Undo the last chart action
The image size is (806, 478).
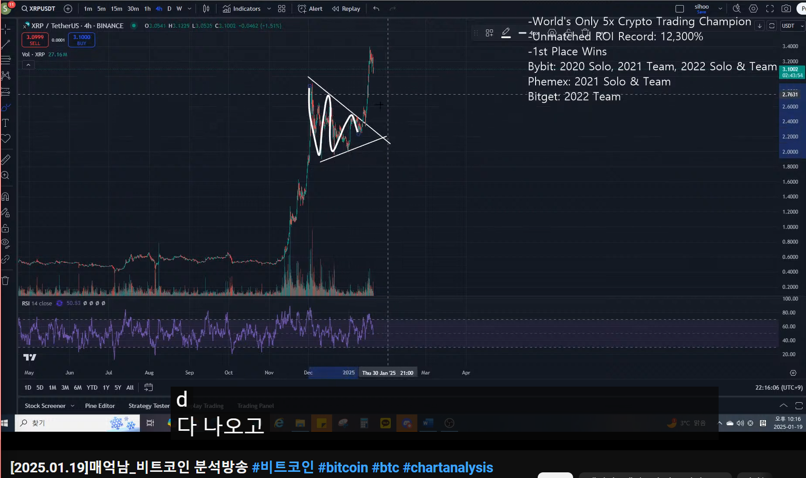pyautogui.click(x=376, y=9)
